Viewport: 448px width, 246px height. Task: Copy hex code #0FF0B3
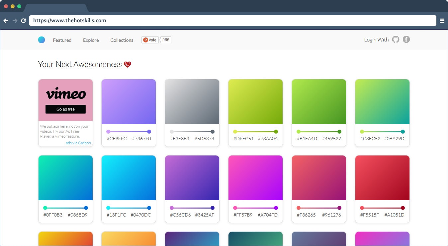(x=53, y=215)
